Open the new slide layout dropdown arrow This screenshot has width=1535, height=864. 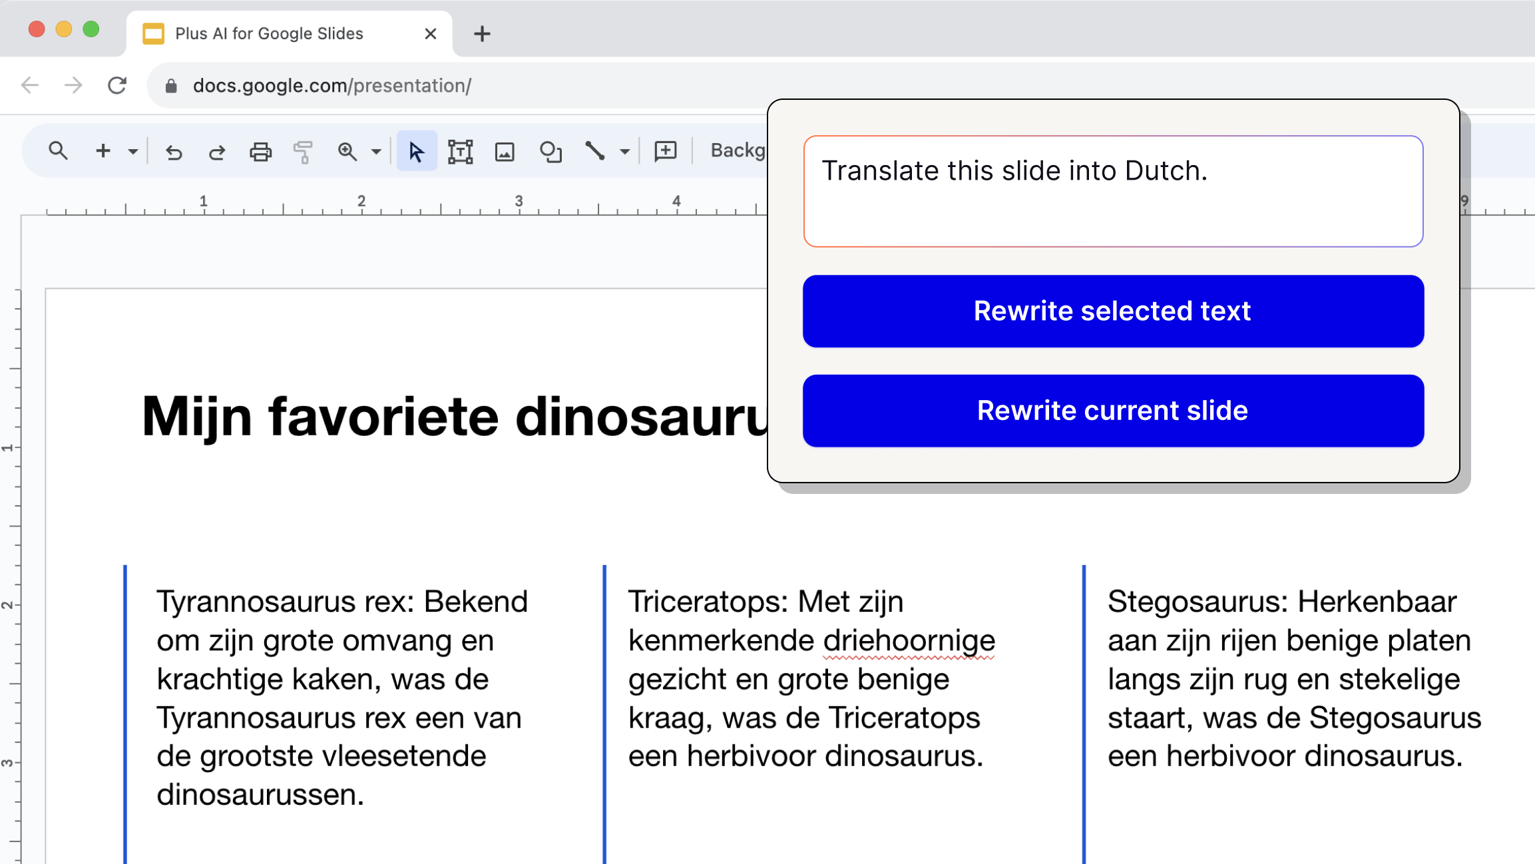tap(132, 152)
